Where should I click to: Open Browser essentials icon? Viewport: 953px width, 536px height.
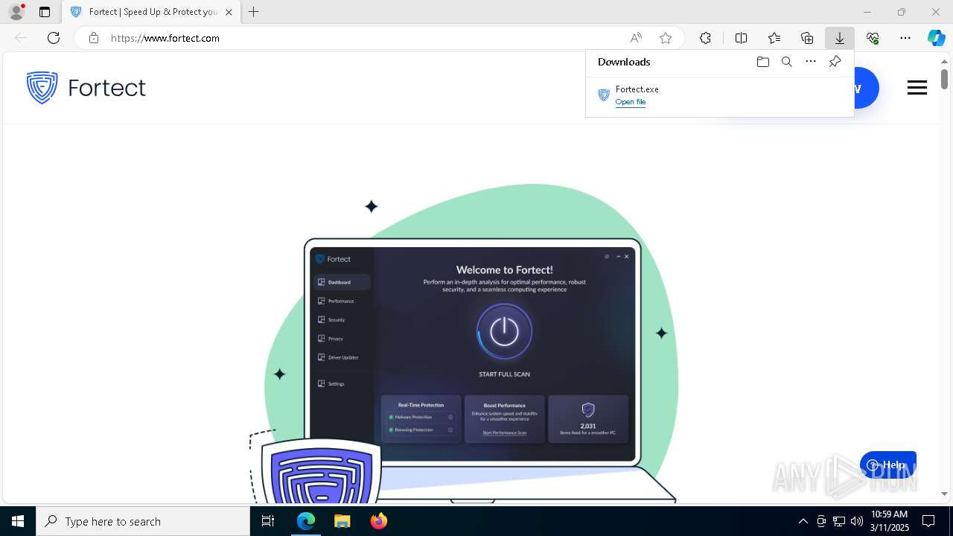873,38
